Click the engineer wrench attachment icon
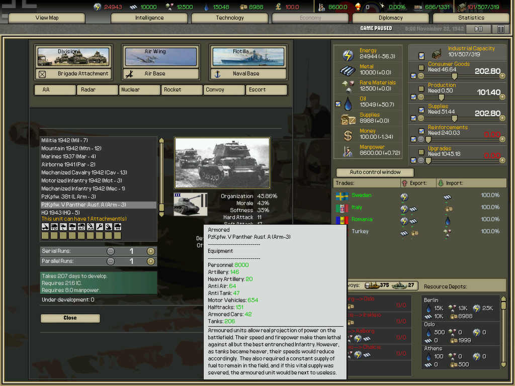Image resolution: width=515 pixels, height=386 pixels. (x=100, y=226)
